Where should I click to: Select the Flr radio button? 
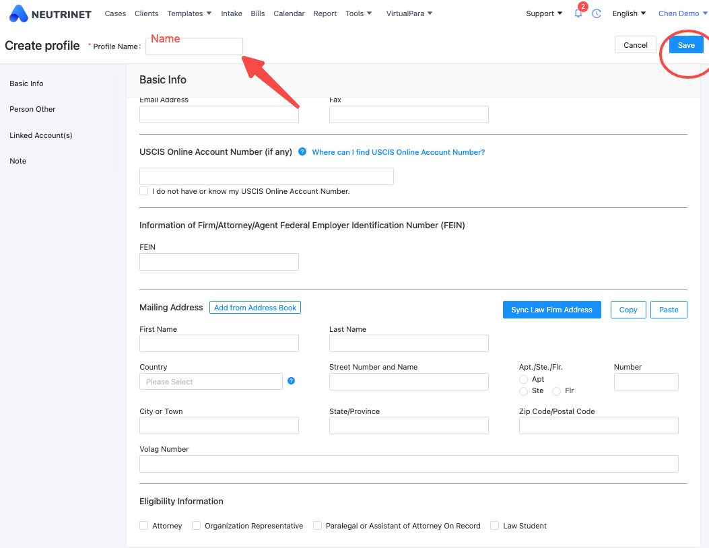click(x=557, y=391)
